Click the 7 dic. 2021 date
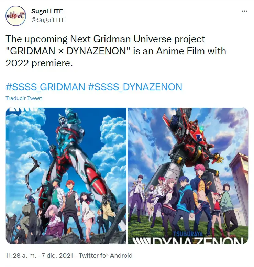 (57, 255)
